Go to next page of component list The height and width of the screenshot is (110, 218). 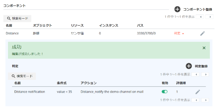click(209, 17)
